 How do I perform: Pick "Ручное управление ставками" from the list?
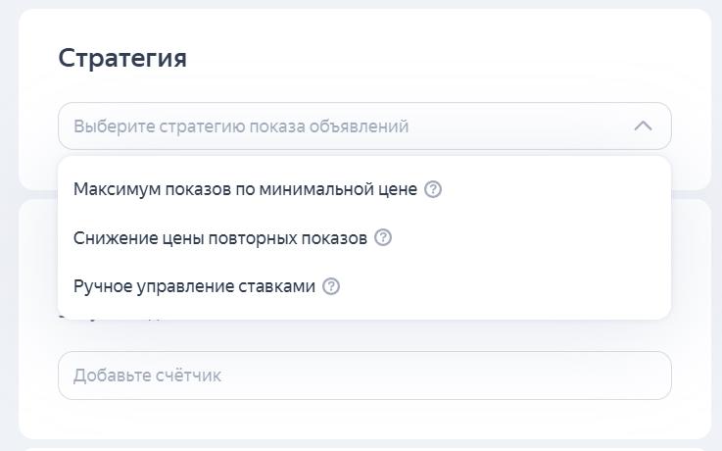(194, 286)
